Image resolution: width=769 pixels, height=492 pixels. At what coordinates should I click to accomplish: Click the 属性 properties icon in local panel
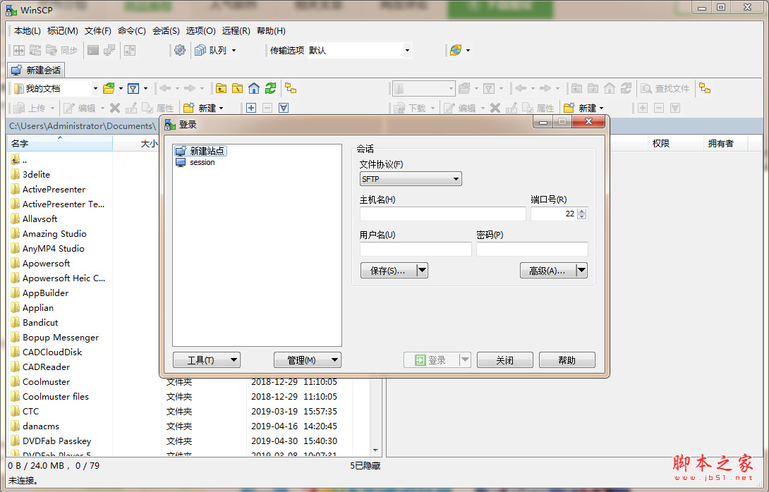pyautogui.click(x=158, y=108)
